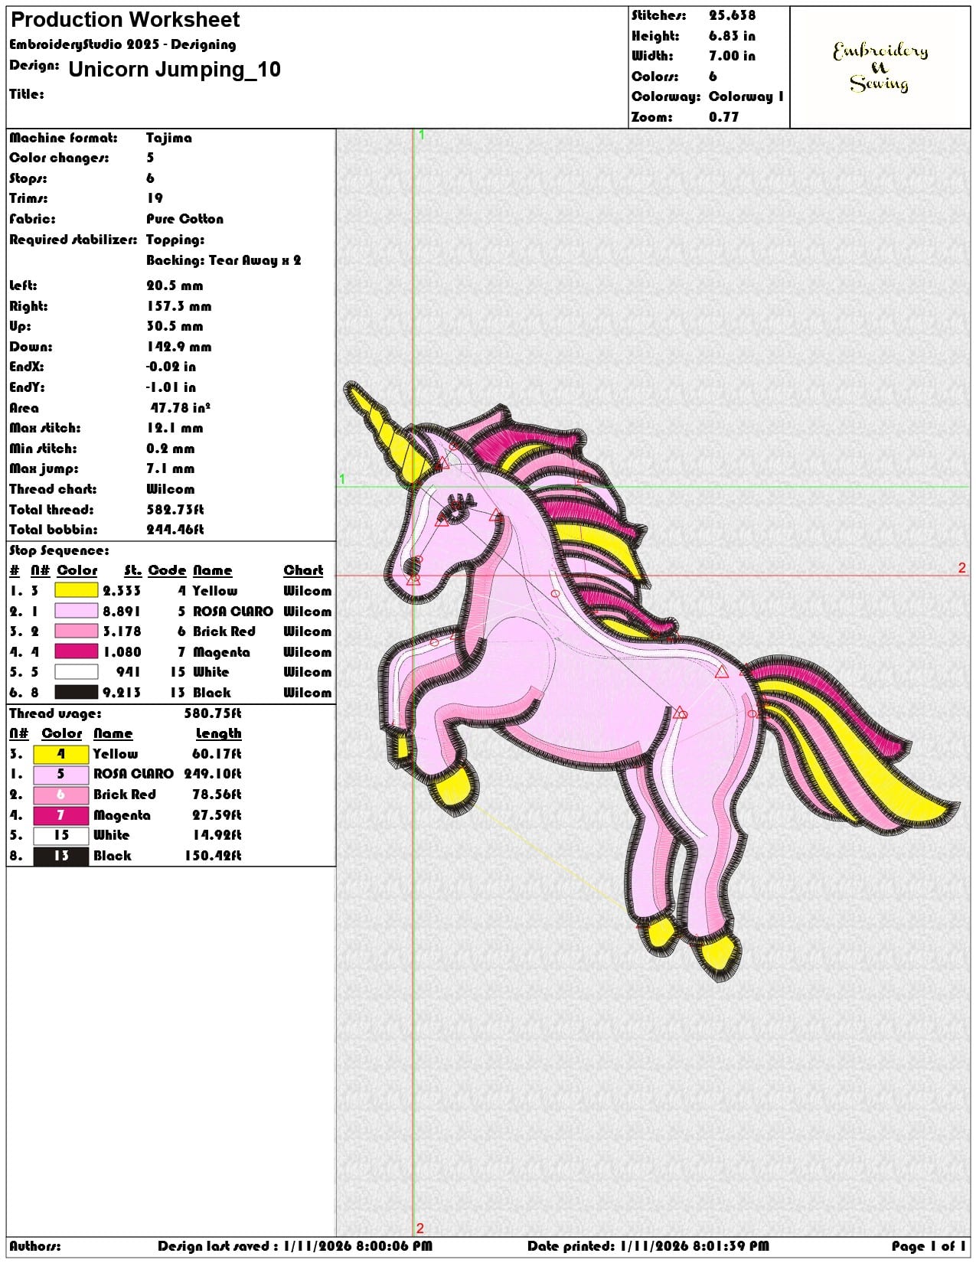The height and width of the screenshot is (1263, 976).
Task: Click the Embroidery & Sewing logo
Action: coord(880,67)
